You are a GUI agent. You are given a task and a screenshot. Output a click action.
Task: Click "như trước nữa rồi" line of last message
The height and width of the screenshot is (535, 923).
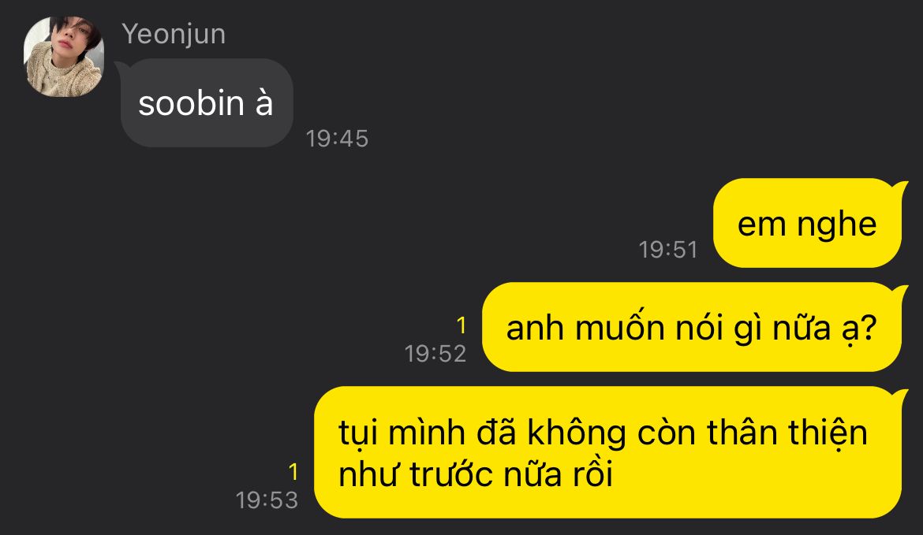pos(476,474)
